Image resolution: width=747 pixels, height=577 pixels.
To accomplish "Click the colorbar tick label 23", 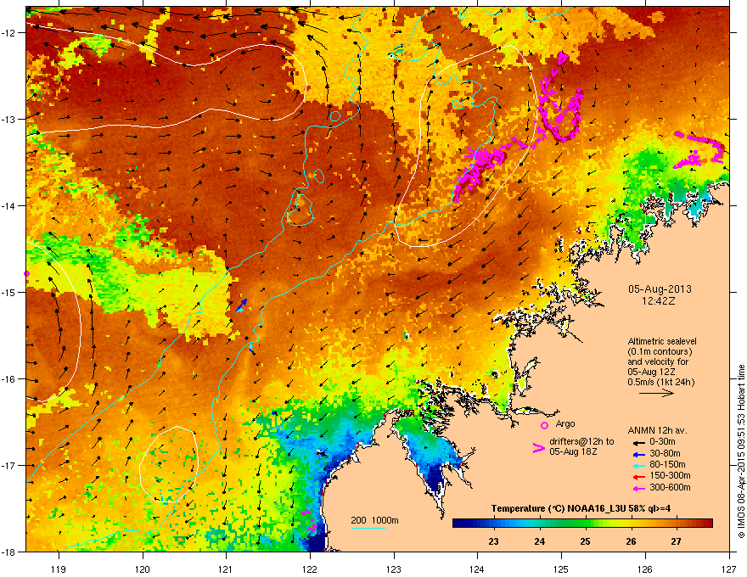I will tap(493, 541).
